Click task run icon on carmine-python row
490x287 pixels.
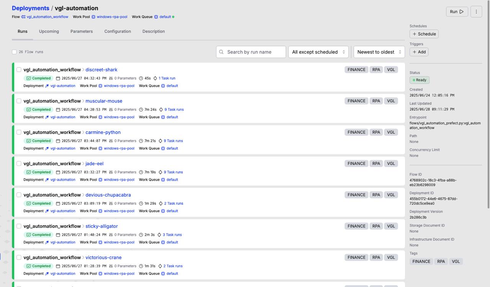[160, 141]
